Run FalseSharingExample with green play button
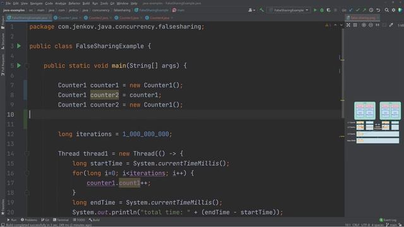This screenshot has width=404, height=227. [315, 10]
